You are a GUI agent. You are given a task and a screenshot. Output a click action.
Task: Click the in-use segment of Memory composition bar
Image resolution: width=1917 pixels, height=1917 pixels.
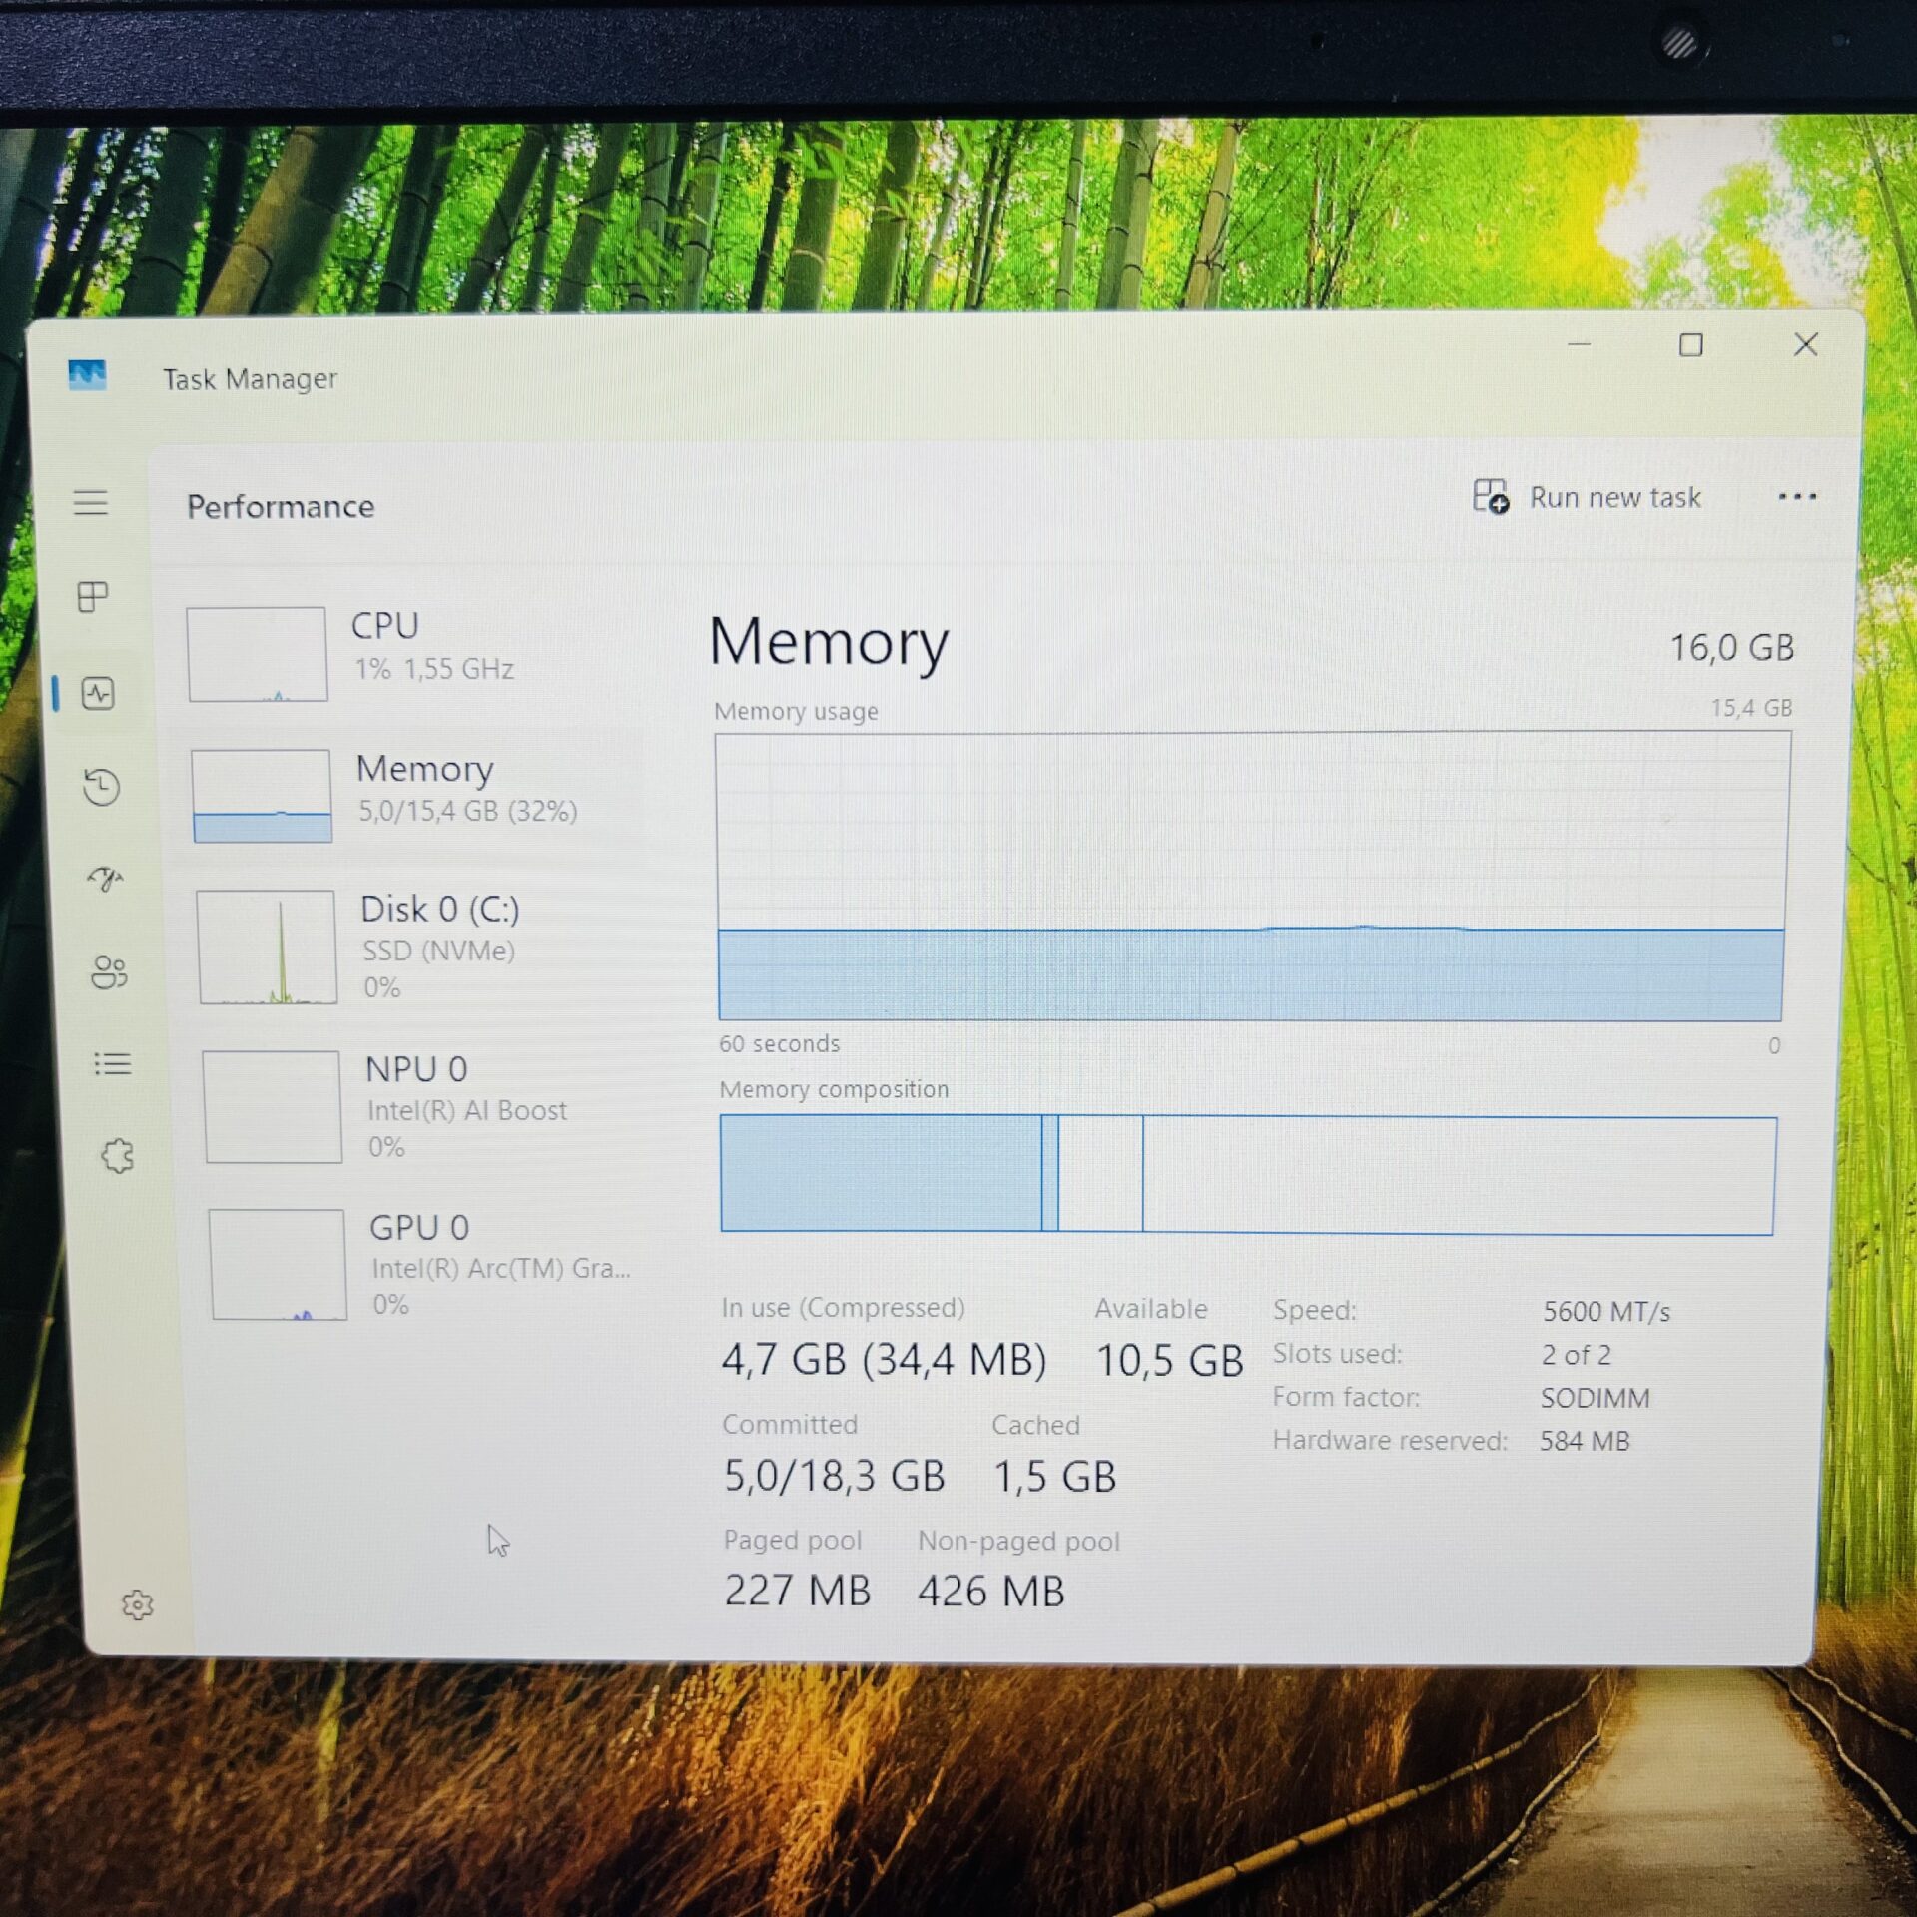click(881, 1173)
